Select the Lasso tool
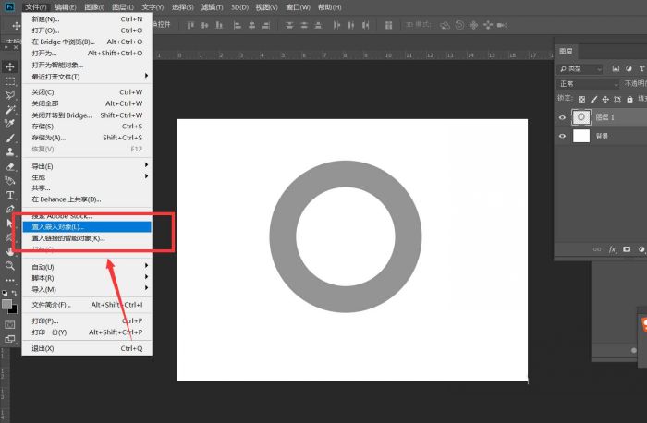Viewport: 647px width, 423px height. point(10,95)
